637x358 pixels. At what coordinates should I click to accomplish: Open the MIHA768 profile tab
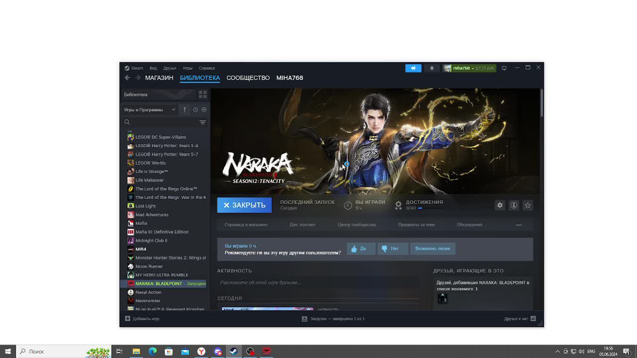coord(290,78)
